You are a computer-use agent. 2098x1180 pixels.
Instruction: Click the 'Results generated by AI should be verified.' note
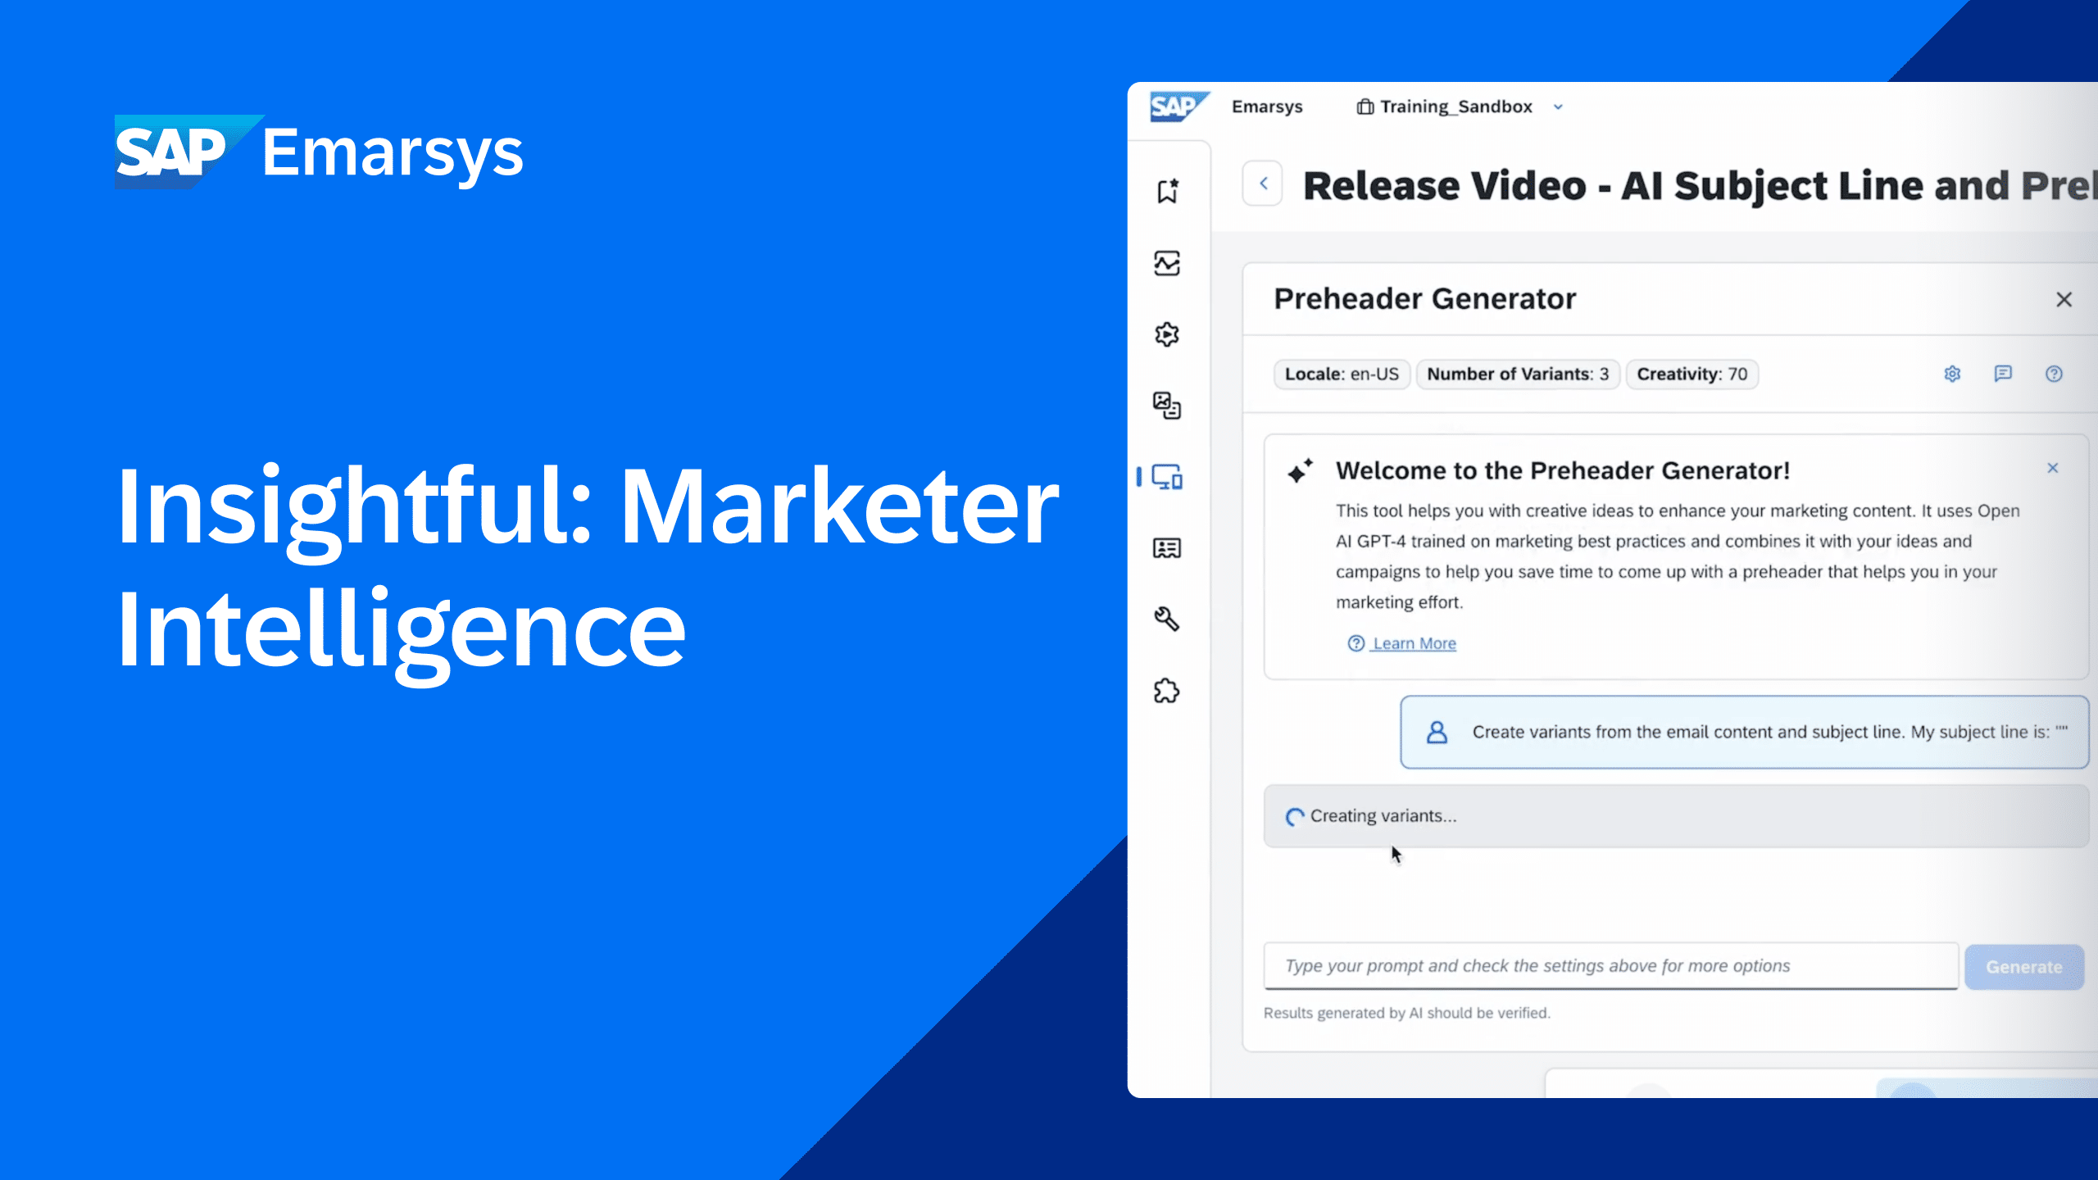tap(1407, 1013)
